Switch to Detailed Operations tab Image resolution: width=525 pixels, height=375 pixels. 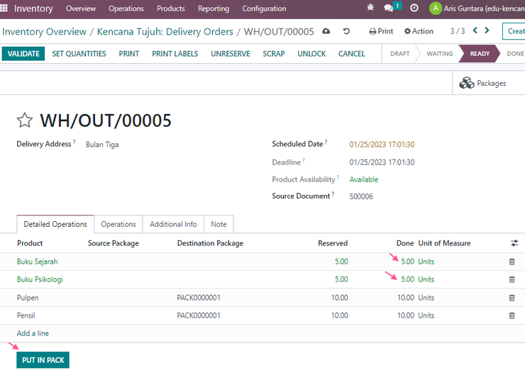55,224
